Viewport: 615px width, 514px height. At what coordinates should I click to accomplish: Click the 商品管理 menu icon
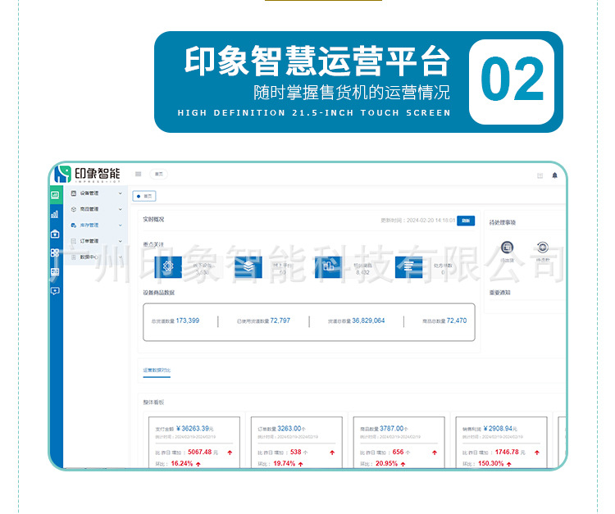pos(73,209)
